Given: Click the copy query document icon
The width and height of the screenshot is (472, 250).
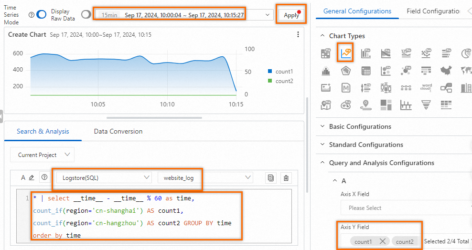Looking at the screenshot, I should coord(271,178).
